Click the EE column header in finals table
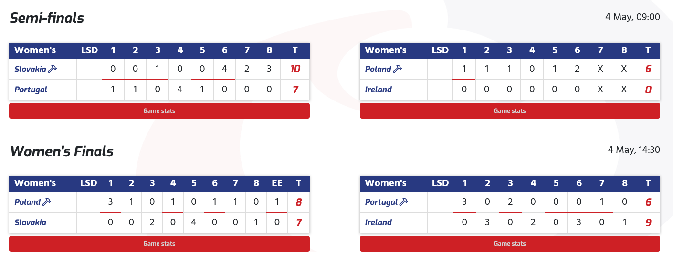 (277, 183)
